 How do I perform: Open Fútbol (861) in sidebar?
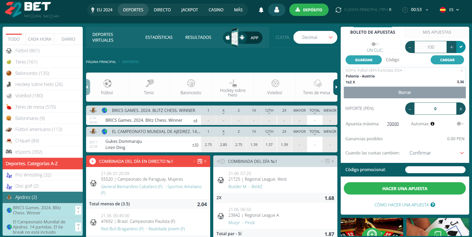coord(43,51)
